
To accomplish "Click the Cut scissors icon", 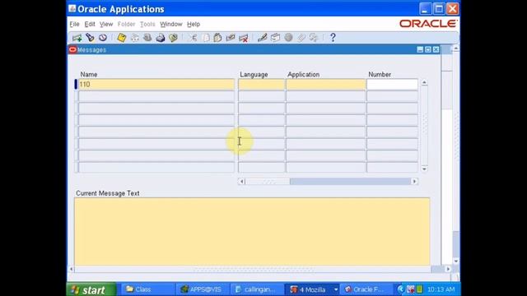I will [x=192, y=38].
